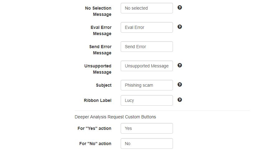Click the For "Yes" action label
The width and height of the screenshot is (265, 151).
[x=95, y=128]
